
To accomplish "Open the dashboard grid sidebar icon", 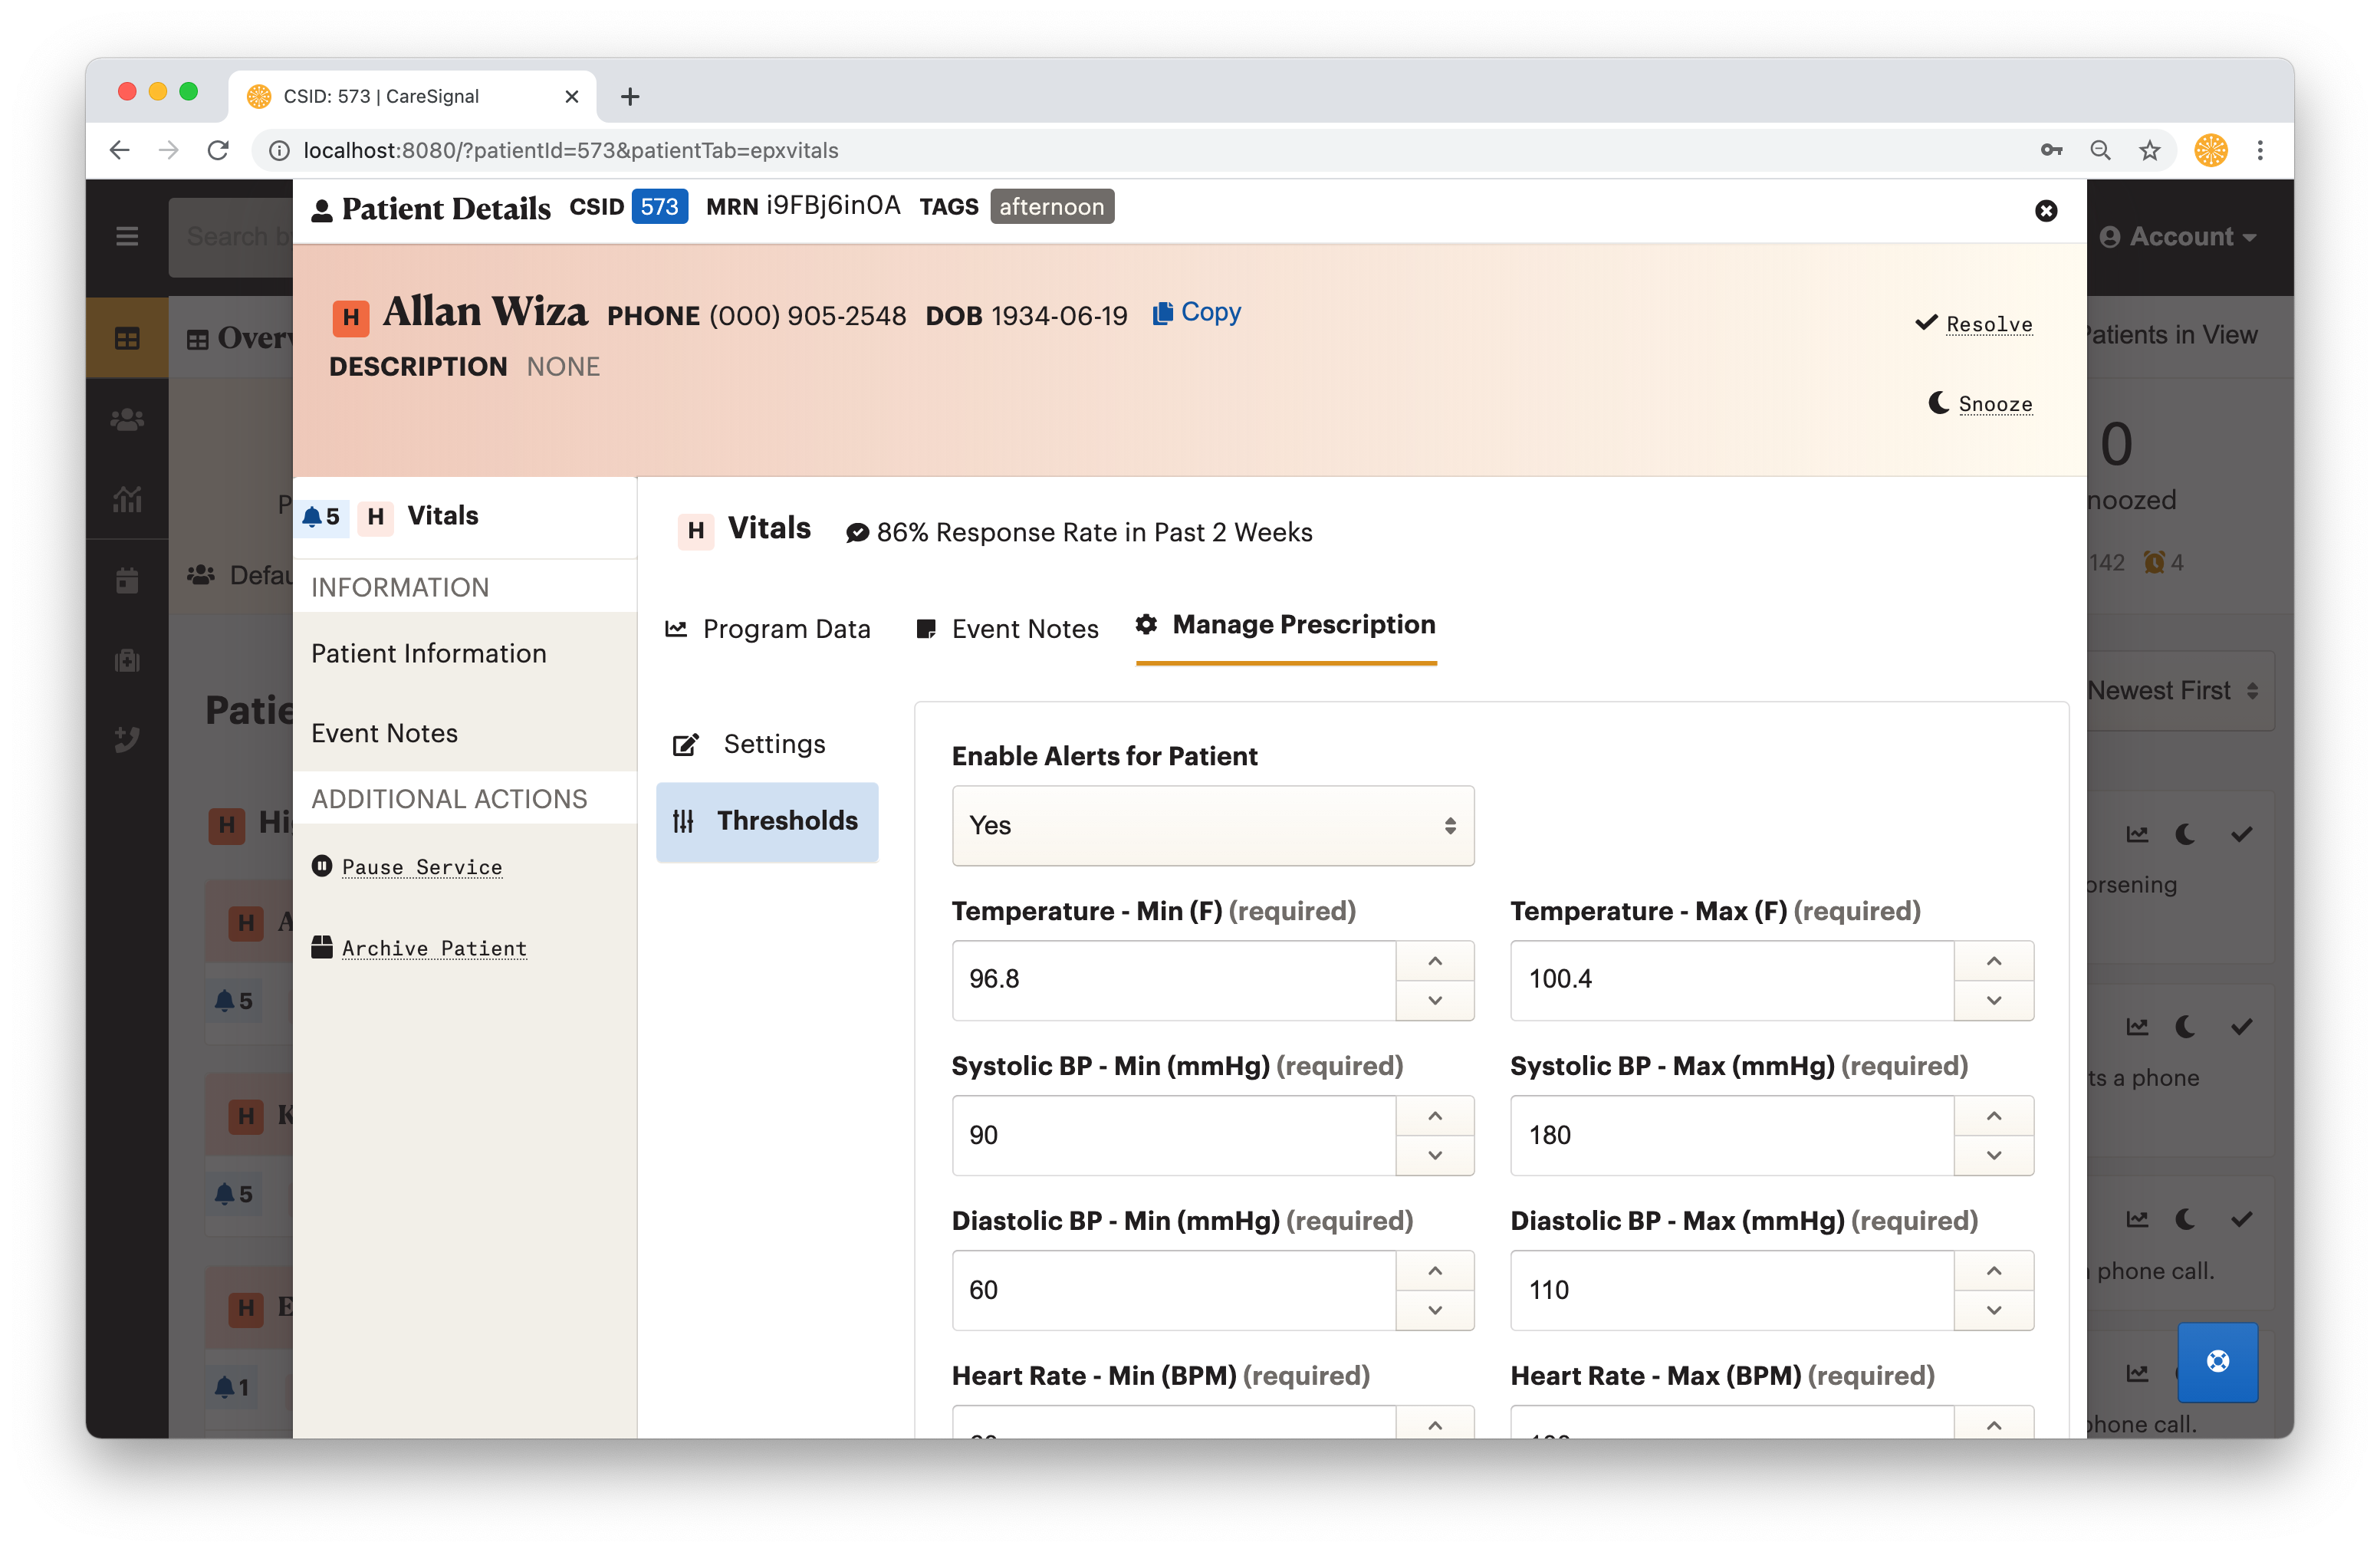I will (127, 338).
